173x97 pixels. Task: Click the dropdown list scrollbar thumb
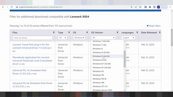[125, 59]
